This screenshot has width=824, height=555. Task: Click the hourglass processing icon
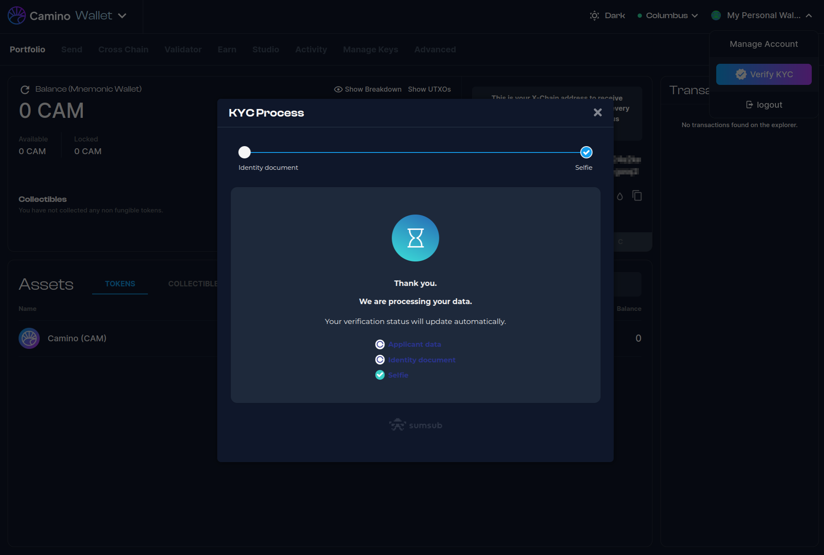click(x=415, y=238)
